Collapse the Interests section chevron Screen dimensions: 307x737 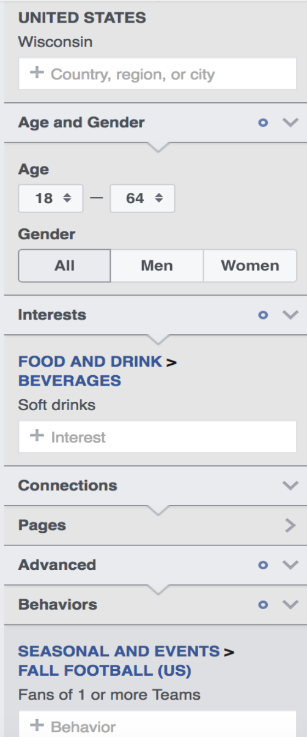click(290, 315)
